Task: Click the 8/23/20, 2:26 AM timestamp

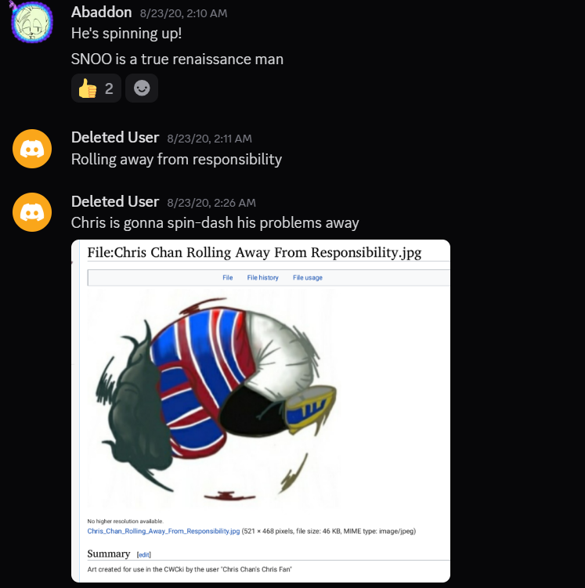Action: [211, 203]
